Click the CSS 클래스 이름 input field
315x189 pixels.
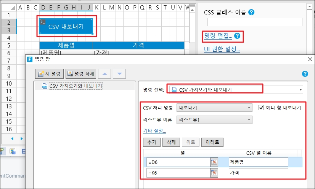point(254,22)
